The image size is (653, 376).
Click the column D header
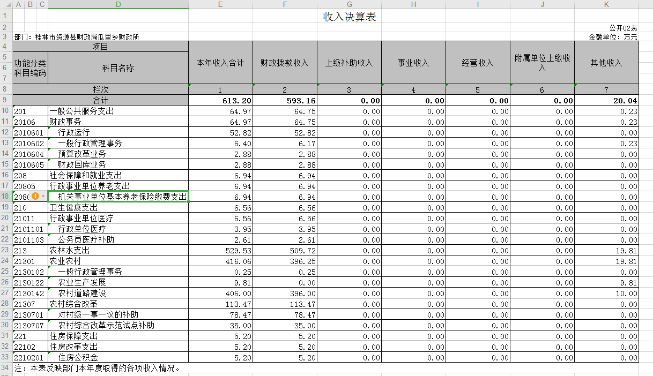[118, 4]
